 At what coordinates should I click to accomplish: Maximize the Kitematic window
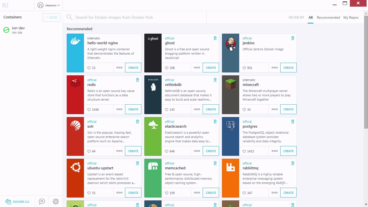[x=345, y=3]
